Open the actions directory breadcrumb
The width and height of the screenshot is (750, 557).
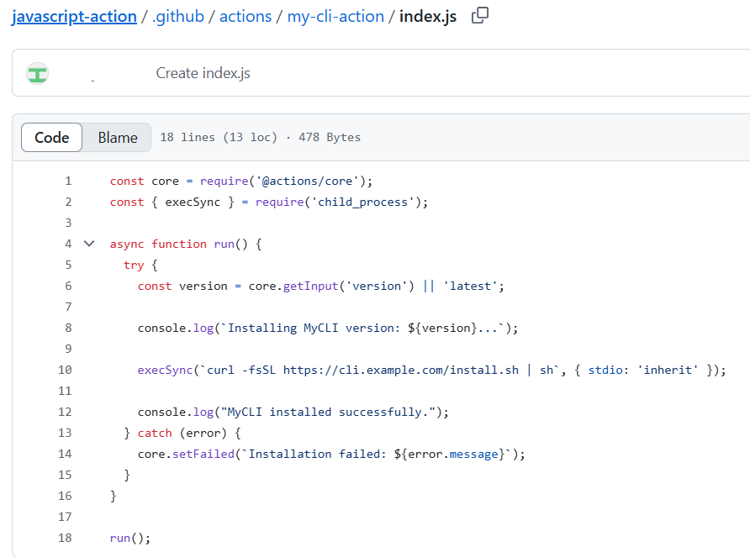[245, 16]
